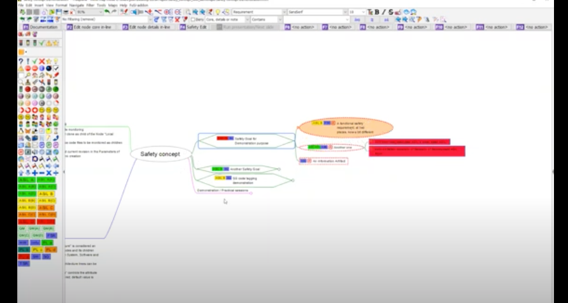Click the Bold formatting icon
The height and width of the screenshot is (303, 568).
tap(376, 12)
